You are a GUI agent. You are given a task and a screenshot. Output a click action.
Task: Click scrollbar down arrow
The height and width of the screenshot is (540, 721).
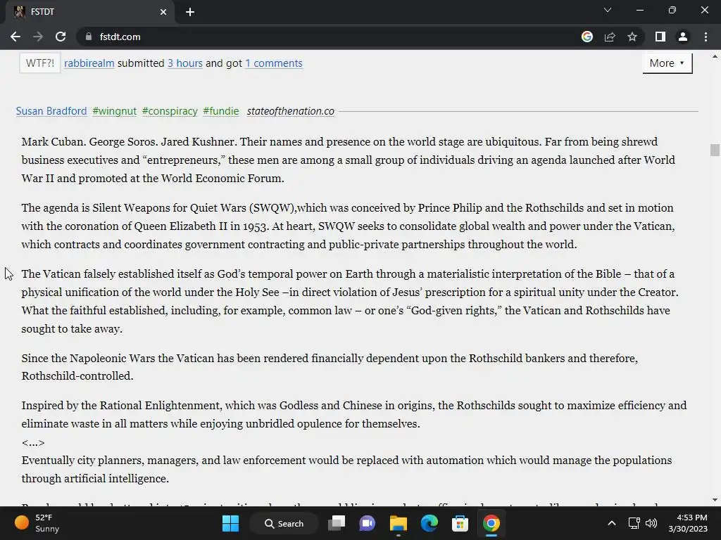click(x=715, y=500)
